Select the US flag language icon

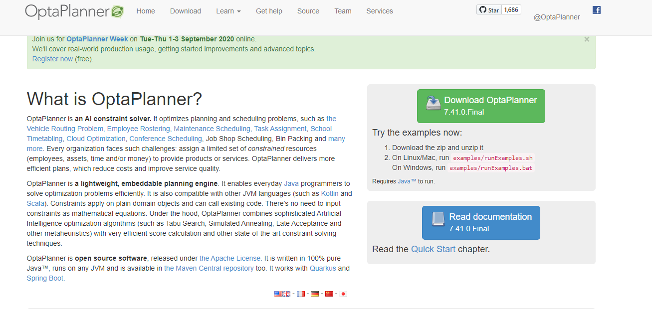[x=278, y=294]
